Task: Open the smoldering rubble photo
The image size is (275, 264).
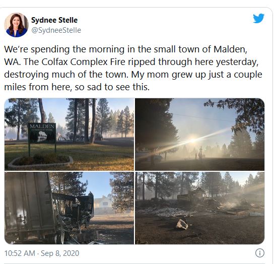Action: click(x=199, y=208)
